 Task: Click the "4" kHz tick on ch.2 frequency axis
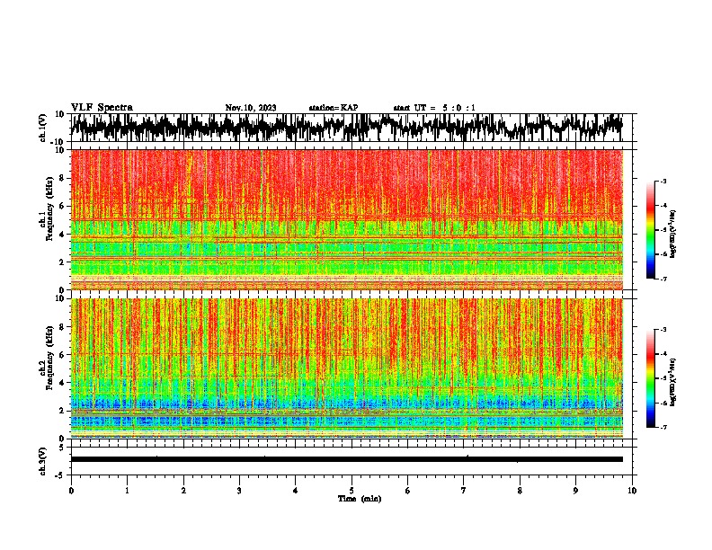[x=63, y=383]
